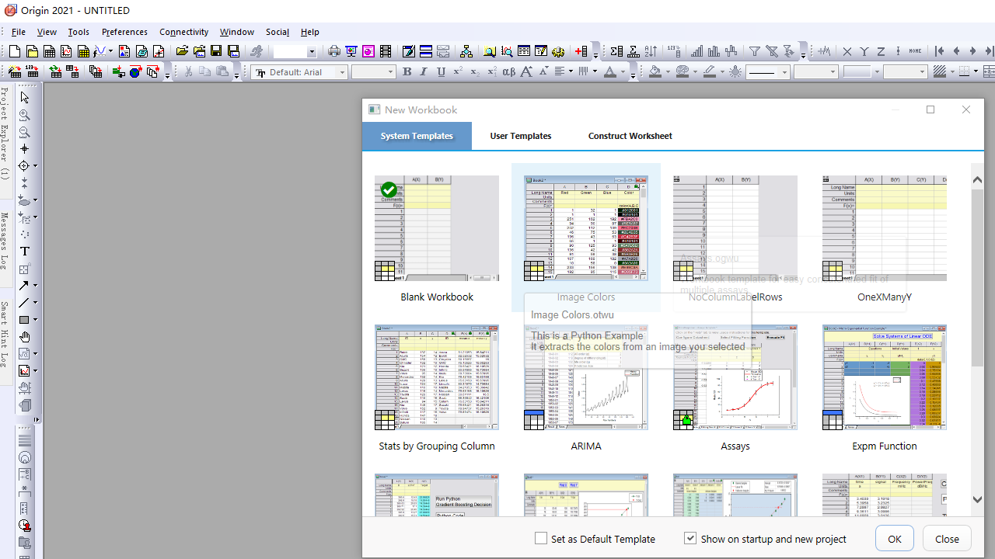Click the Bold formatting button
Image resolution: width=995 pixels, height=559 pixels.
point(407,72)
